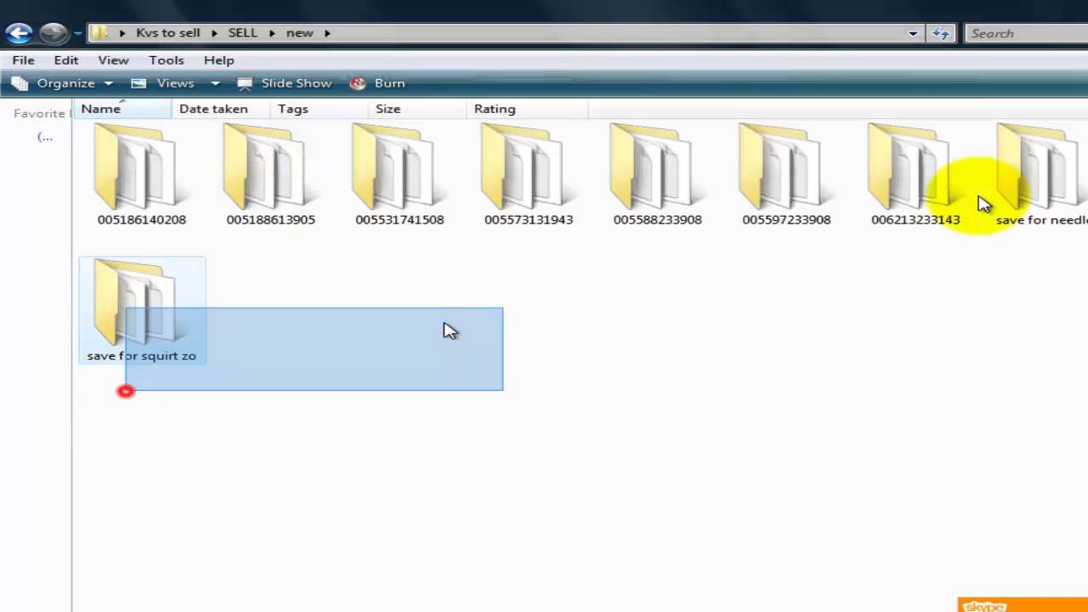Image resolution: width=1088 pixels, height=612 pixels.
Task: Open the Help menu
Action: click(218, 60)
